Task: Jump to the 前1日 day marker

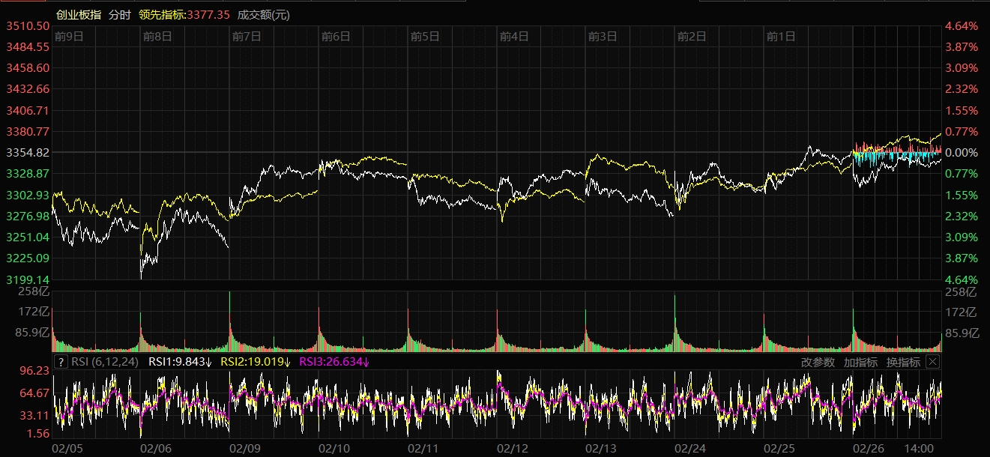Action: [x=781, y=36]
